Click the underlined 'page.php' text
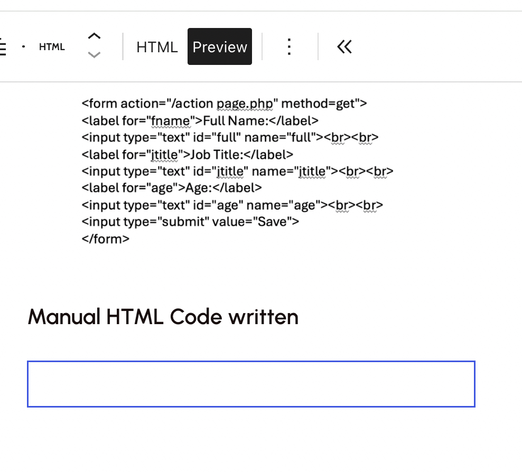Viewport: 522px width, 473px height. click(244, 103)
